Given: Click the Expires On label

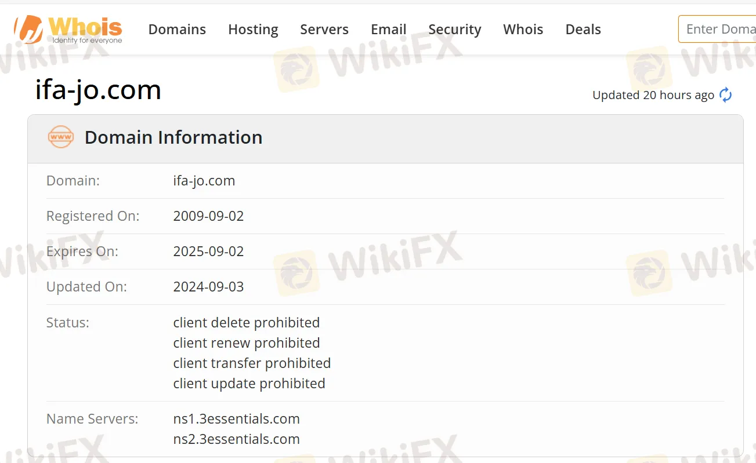Looking at the screenshot, I should [x=82, y=251].
